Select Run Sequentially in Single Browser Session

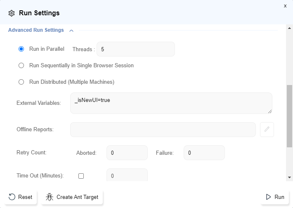point(21,66)
